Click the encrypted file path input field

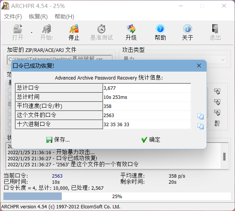pos(60,59)
